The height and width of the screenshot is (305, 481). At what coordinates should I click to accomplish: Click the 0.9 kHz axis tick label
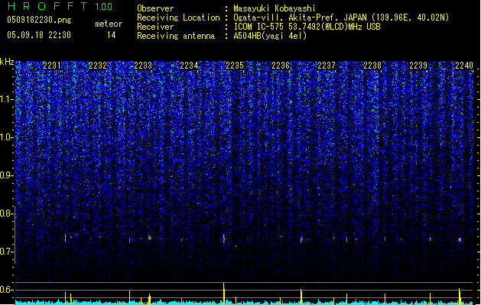(6, 175)
